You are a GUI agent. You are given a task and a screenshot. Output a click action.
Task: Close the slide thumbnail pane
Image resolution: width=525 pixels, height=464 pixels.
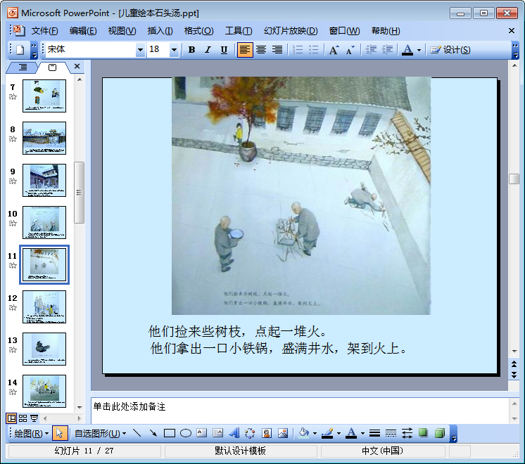coord(77,66)
